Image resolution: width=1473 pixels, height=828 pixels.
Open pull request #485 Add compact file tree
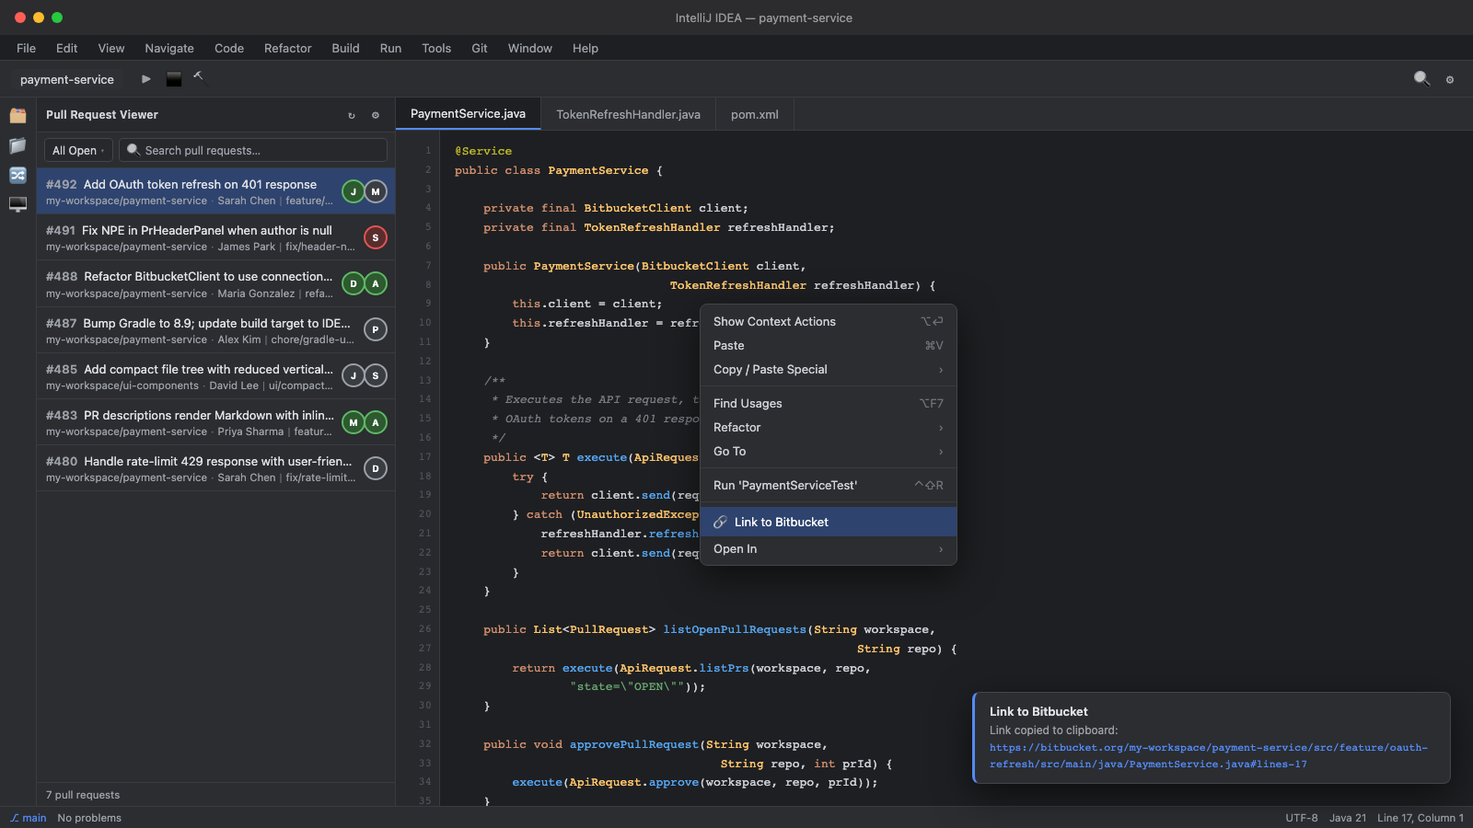tap(215, 375)
